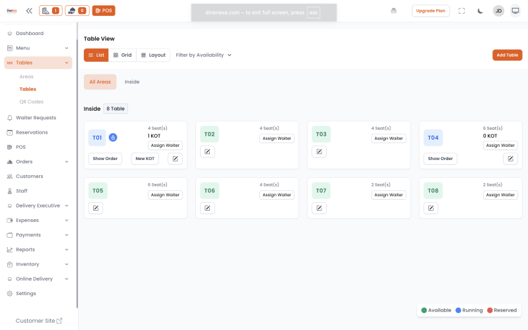Image resolution: width=528 pixels, height=330 pixels.
Task: Toggle dark mode moon icon
Action: click(480, 11)
